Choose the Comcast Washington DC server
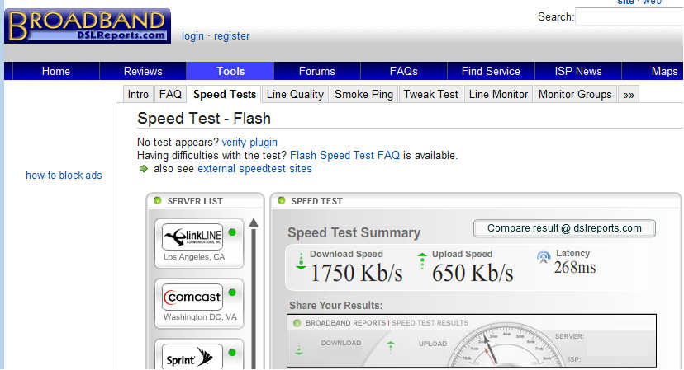Screen dimensions: 684x370 pyautogui.click(x=192, y=297)
